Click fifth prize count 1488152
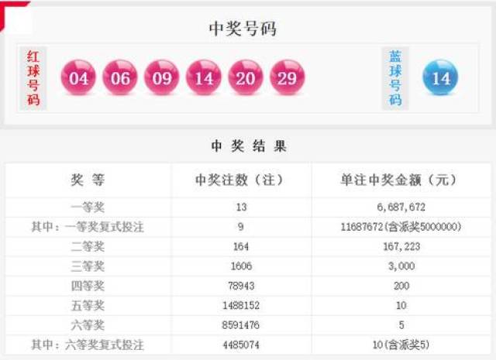The height and width of the screenshot is (360, 496). pyautogui.click(x=241, y=305)
